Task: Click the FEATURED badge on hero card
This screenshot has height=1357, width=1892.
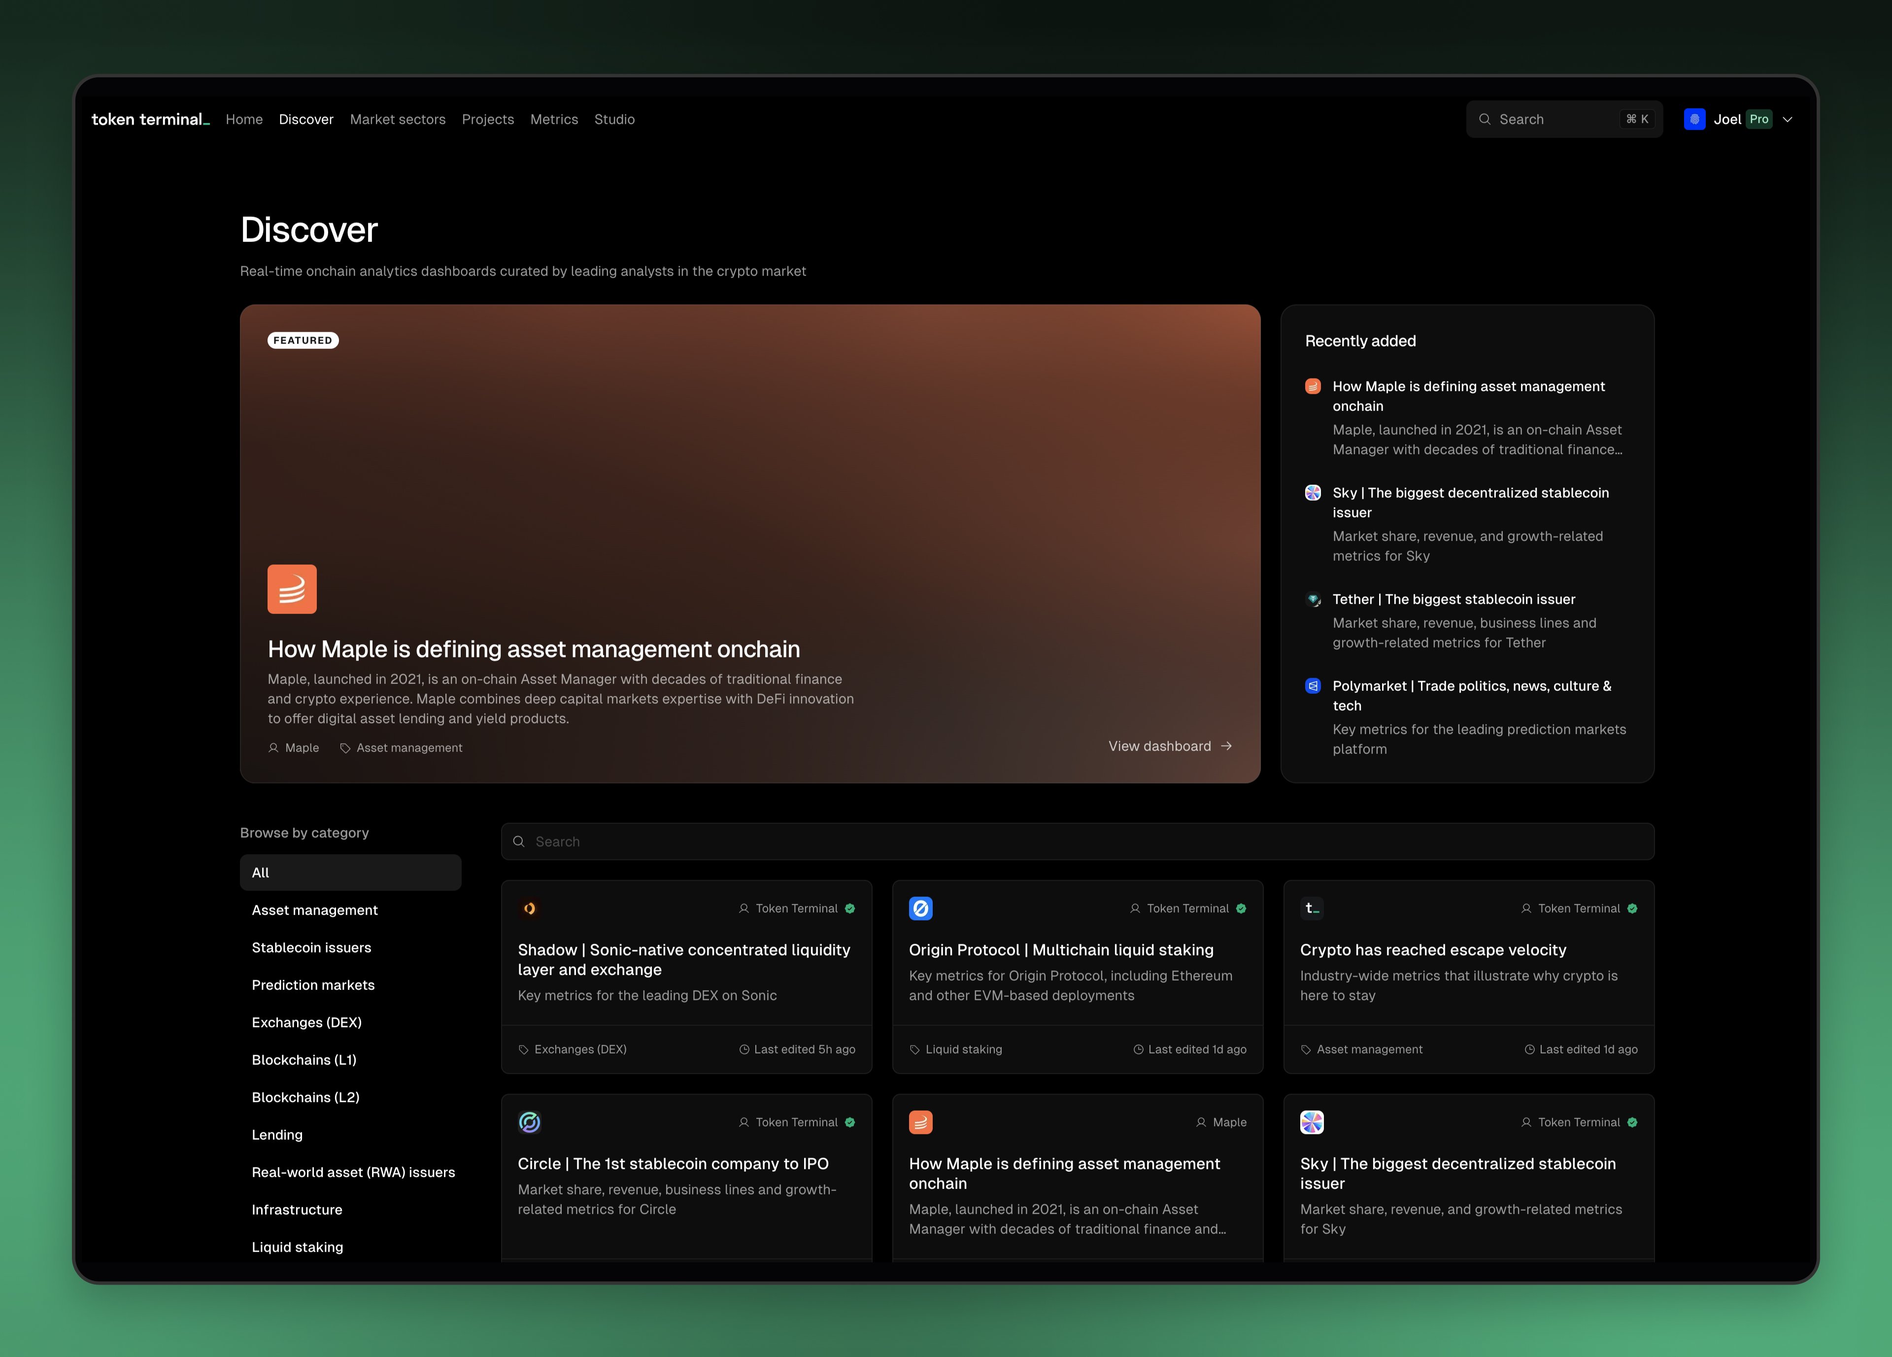Action: (x=303, y=340)
